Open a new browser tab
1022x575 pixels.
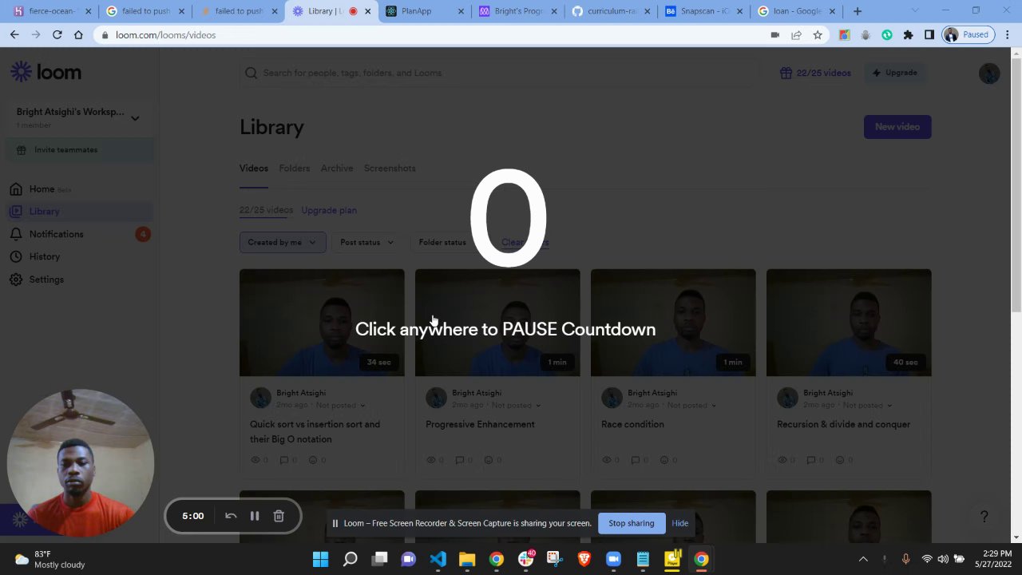[858, 11]
